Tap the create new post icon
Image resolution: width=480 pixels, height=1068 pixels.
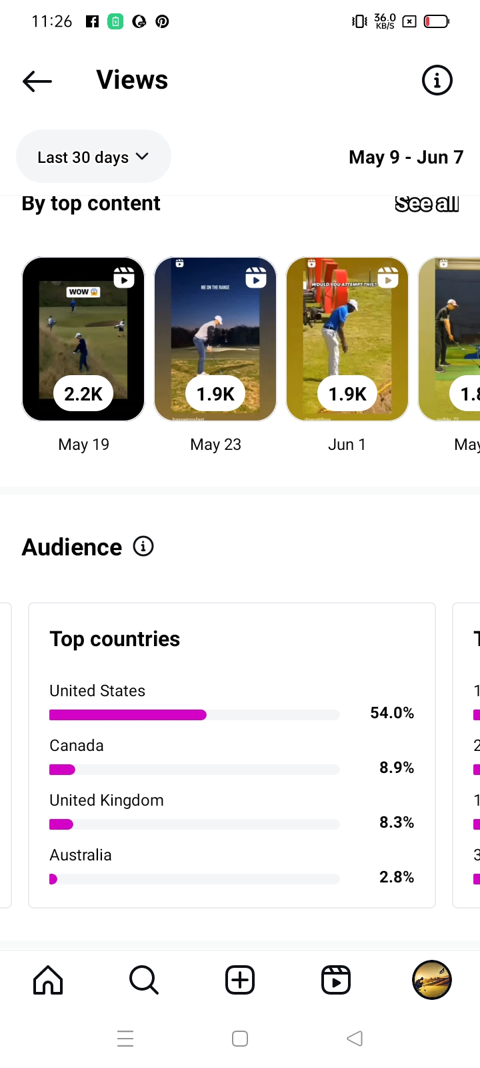(240, 980)
